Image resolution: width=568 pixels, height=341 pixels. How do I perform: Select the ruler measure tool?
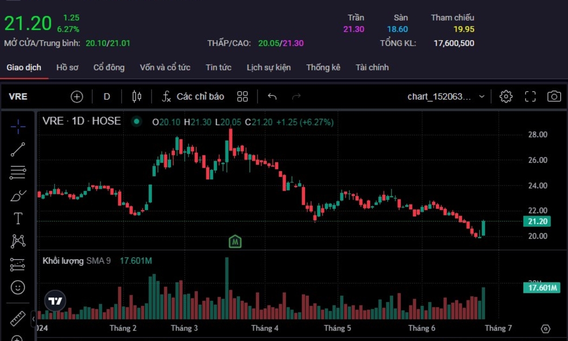point(18,318)
